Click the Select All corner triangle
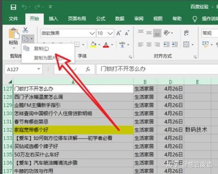The width and height of the screenshot is (218, 174). tap(10, 82)
